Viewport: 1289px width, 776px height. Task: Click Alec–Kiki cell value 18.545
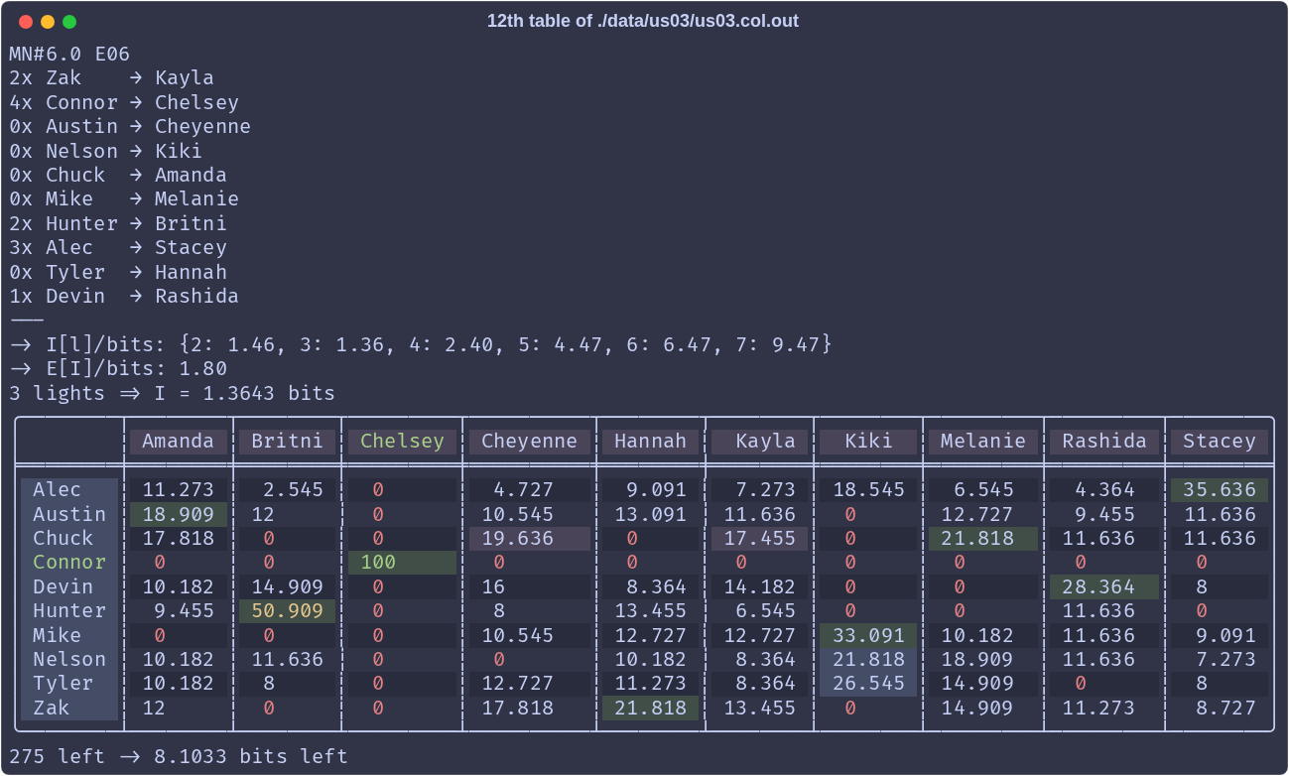[868, 490]
